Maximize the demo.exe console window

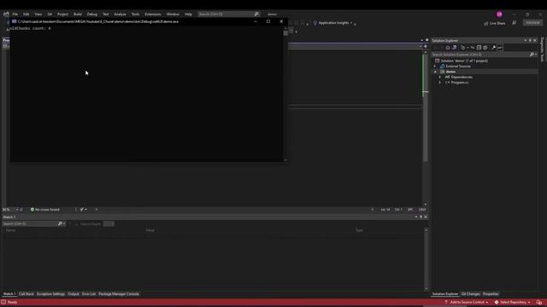268,21
